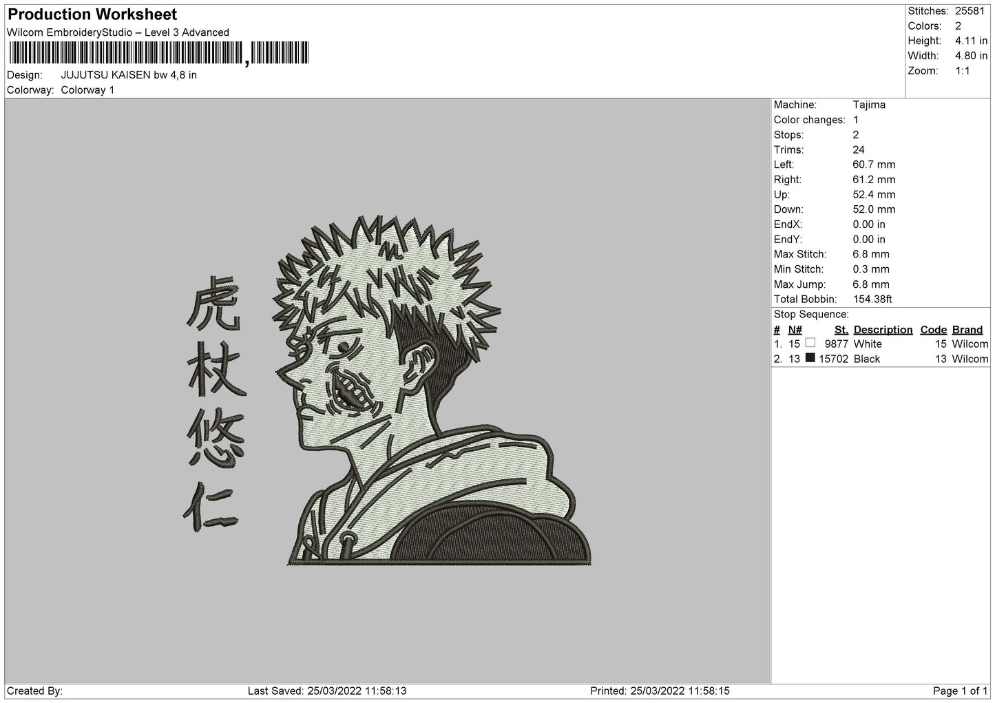Click the Code column header
The width and height of the screenshot is (995, 703).
tap(933, 330)
